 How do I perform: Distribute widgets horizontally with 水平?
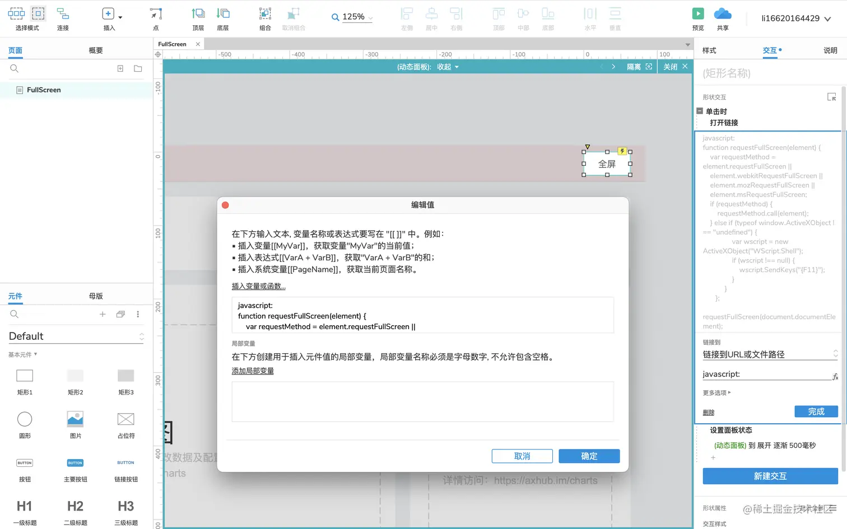coord(590,18)
